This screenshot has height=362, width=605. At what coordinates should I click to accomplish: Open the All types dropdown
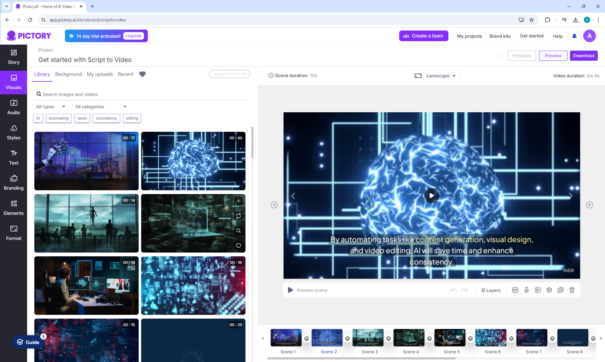[50, 107]
